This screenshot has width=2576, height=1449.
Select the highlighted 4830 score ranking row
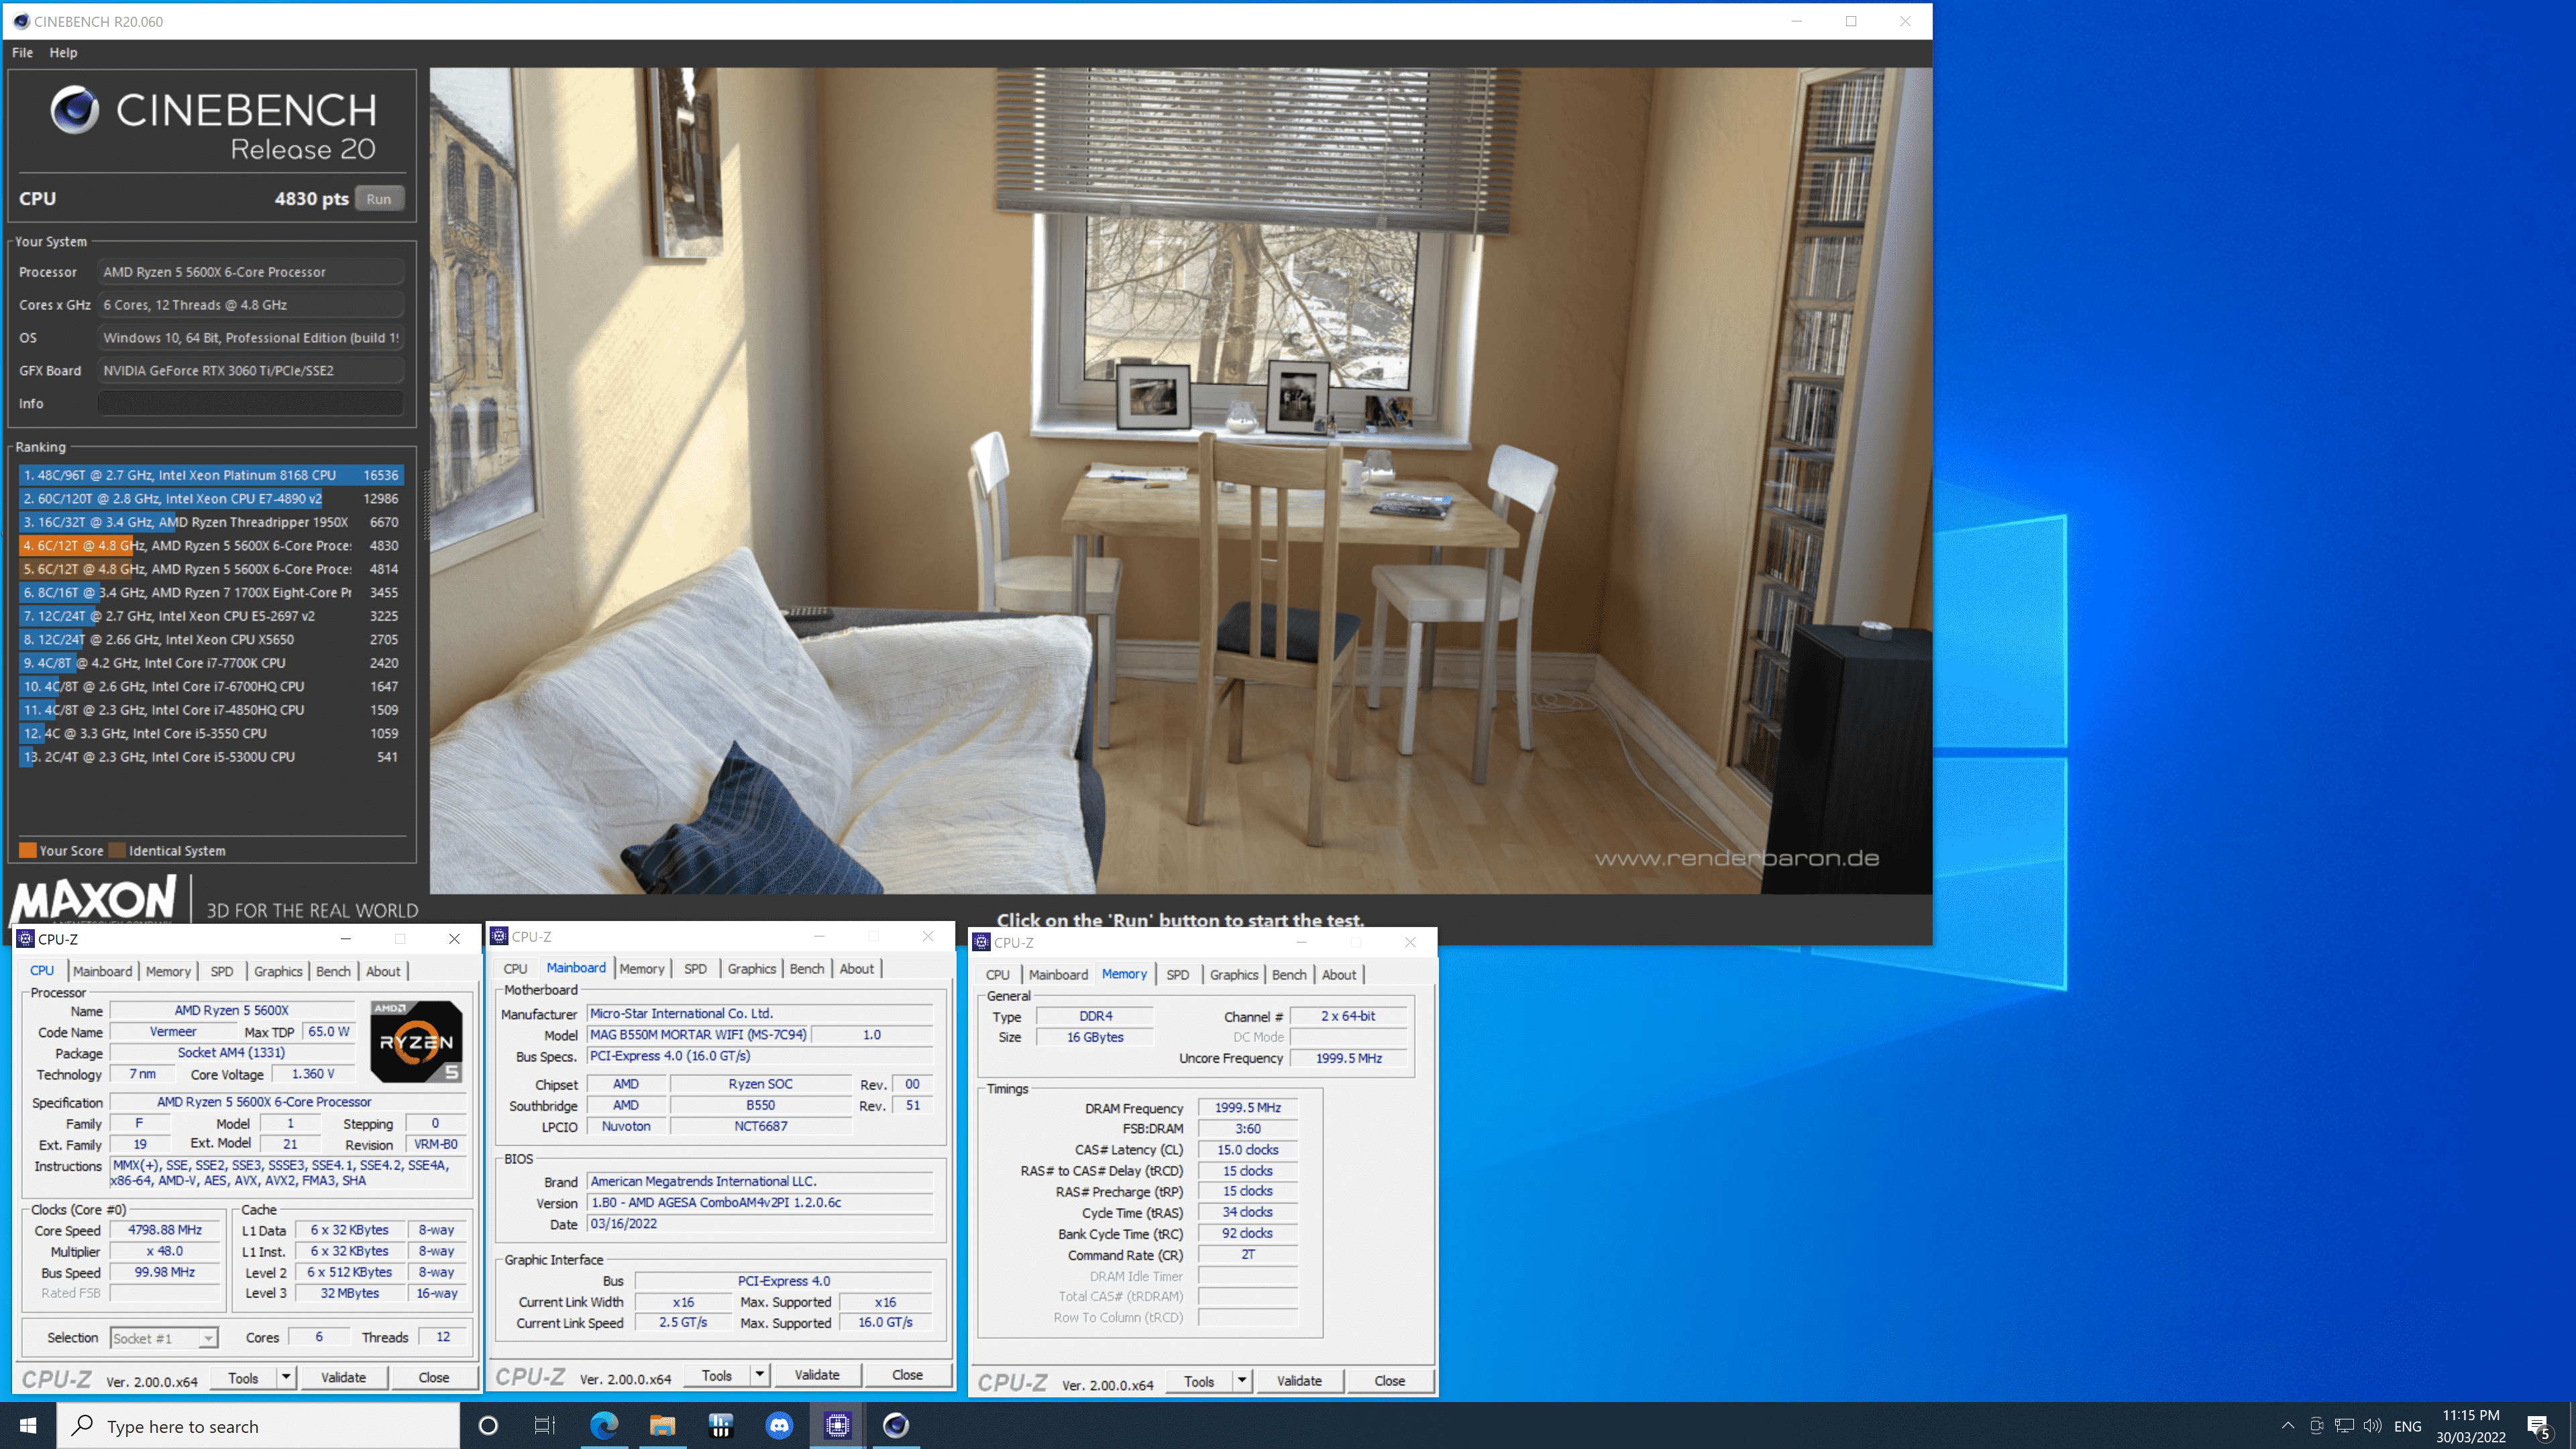(x=211, y=545)
